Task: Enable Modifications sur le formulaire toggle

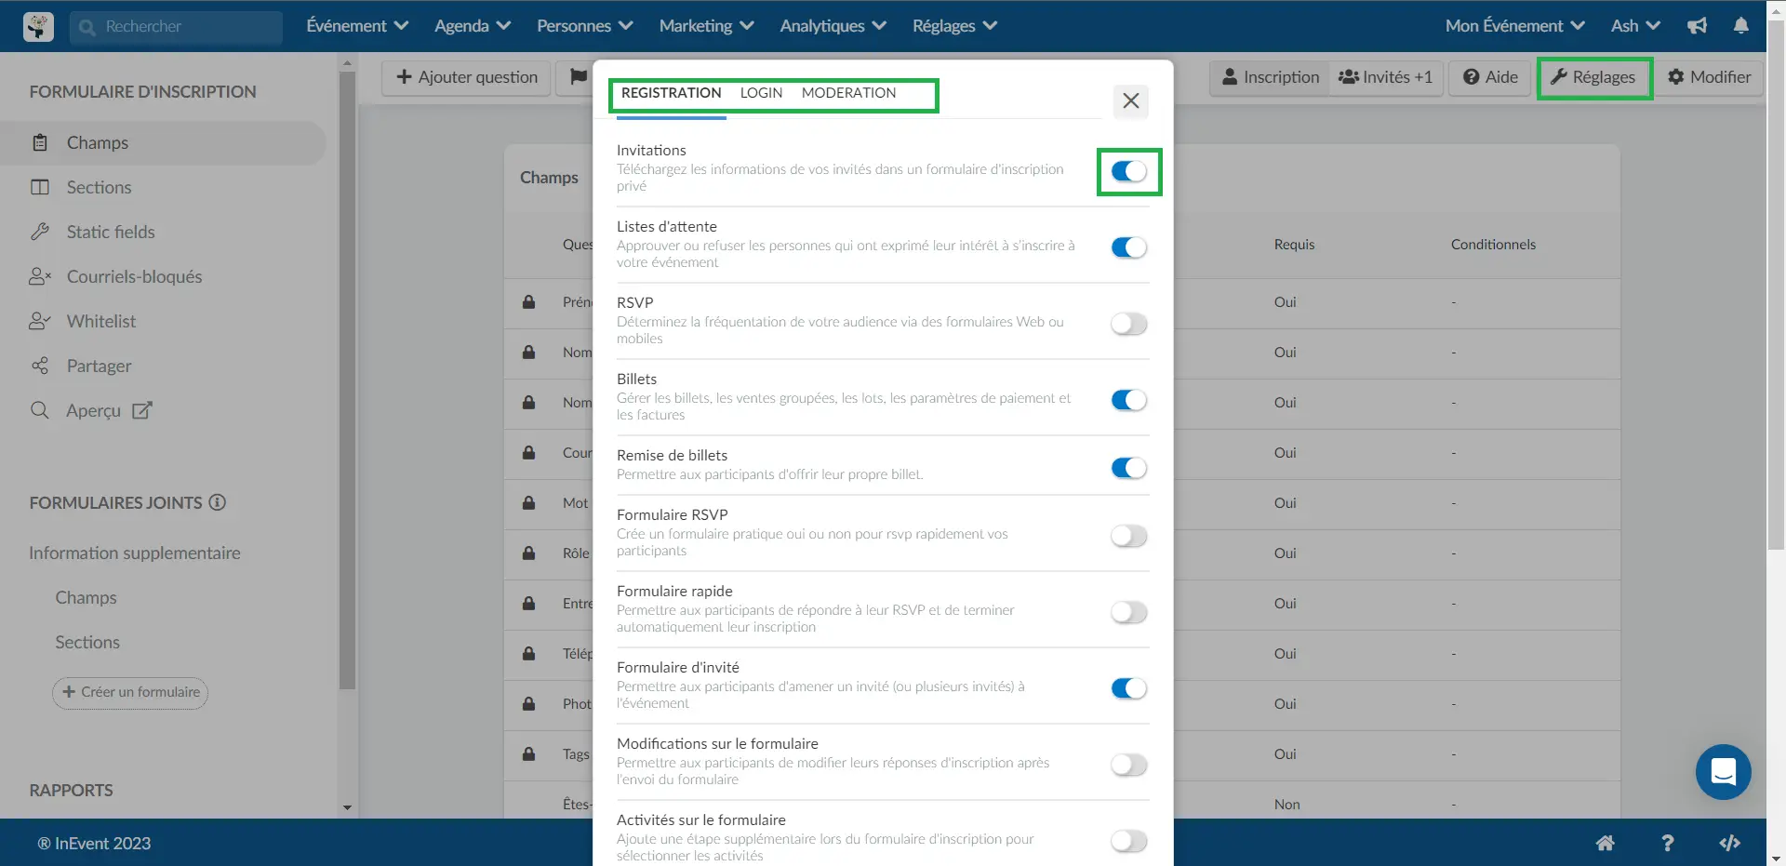Action: tap(1129, 765)
